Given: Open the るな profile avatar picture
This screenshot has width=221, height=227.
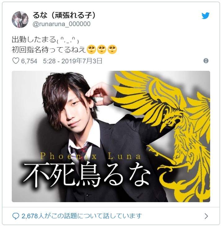Looking at the screenshot, I should [20, 19].
